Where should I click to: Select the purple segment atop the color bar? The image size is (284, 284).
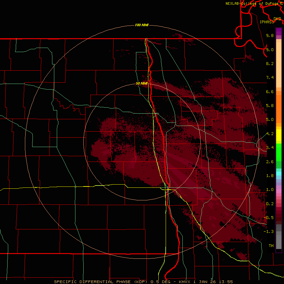click(x=279, y=32)
